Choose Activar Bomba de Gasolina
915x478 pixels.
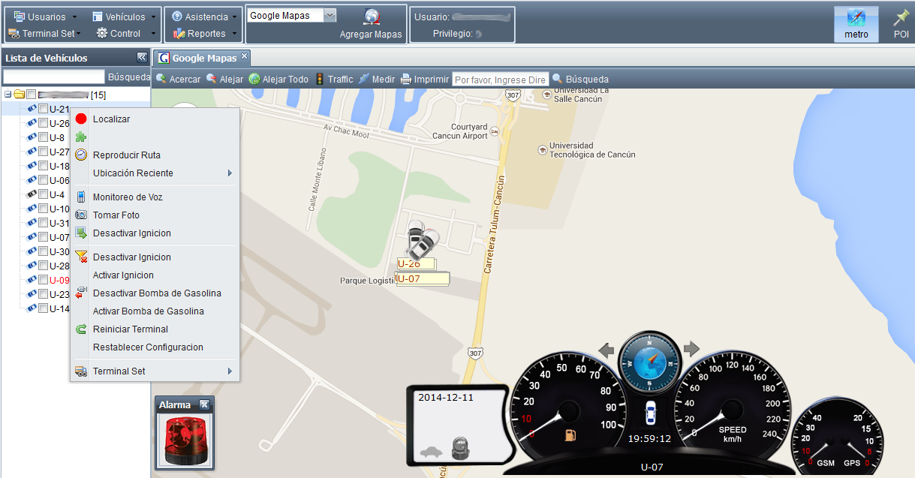148,311
